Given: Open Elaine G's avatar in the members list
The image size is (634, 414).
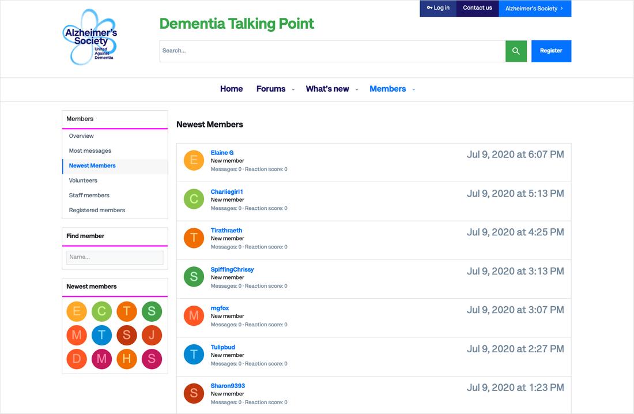Looking at the screenshot, I should coord(194,160).
